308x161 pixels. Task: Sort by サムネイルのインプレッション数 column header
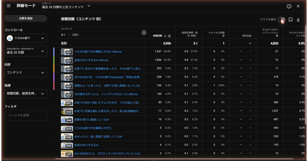pyautogui.click(x=270, y=32)
